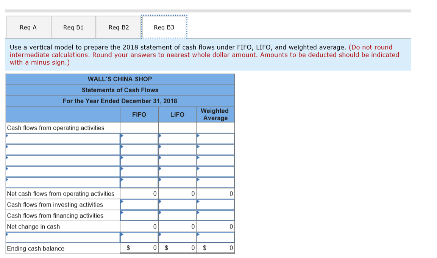The height and width of the screenshot is (258, 437).
Task: Select the Req B2 tab
Action: pos(119,27)
